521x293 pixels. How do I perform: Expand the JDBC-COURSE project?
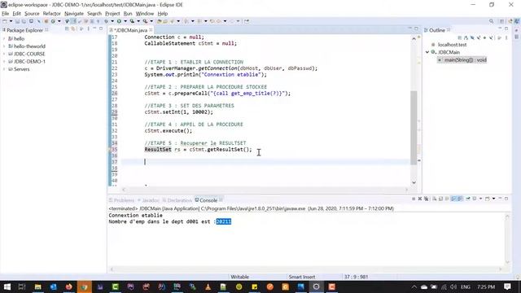(x=4, y=54)
